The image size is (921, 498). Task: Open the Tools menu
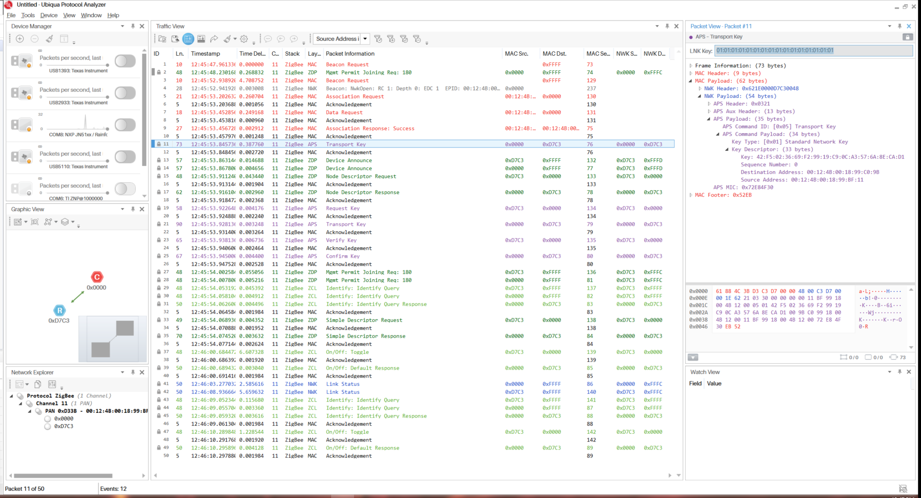click(28, 15)
